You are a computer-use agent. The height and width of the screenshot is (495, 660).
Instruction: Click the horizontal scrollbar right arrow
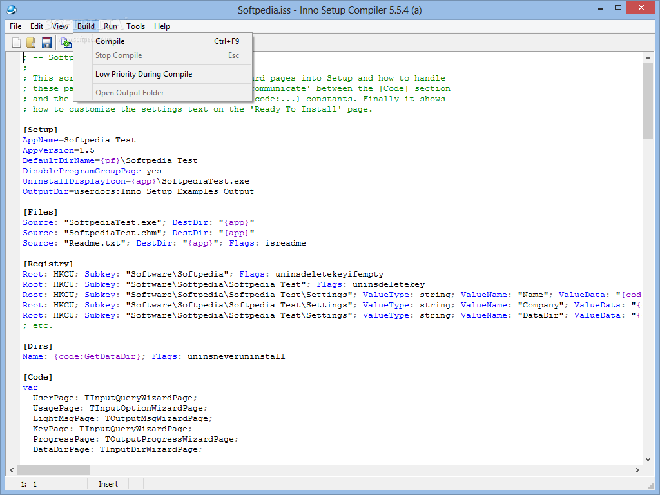tap(637, 470)
